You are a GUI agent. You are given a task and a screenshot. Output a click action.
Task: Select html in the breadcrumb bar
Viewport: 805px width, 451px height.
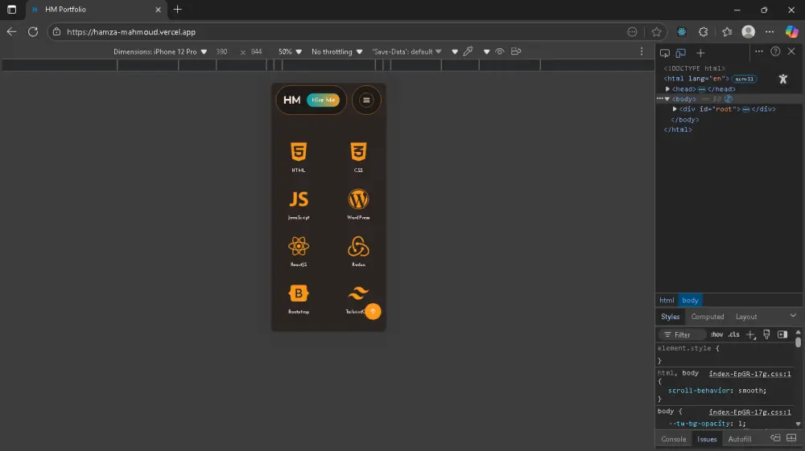pyautogui.click(x=667, y=301)
